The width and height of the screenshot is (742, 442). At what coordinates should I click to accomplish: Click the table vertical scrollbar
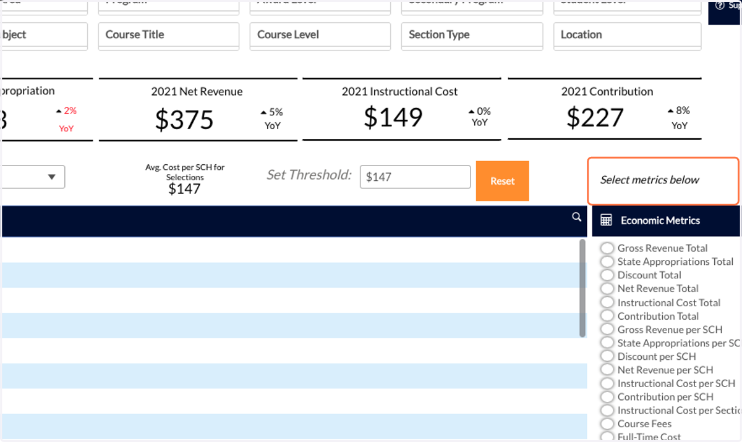pyautogui.click(x=582, y=288)
